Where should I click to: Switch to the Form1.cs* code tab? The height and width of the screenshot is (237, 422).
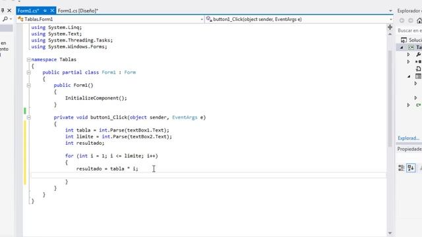pyautogui.click(x=28, y=11)
